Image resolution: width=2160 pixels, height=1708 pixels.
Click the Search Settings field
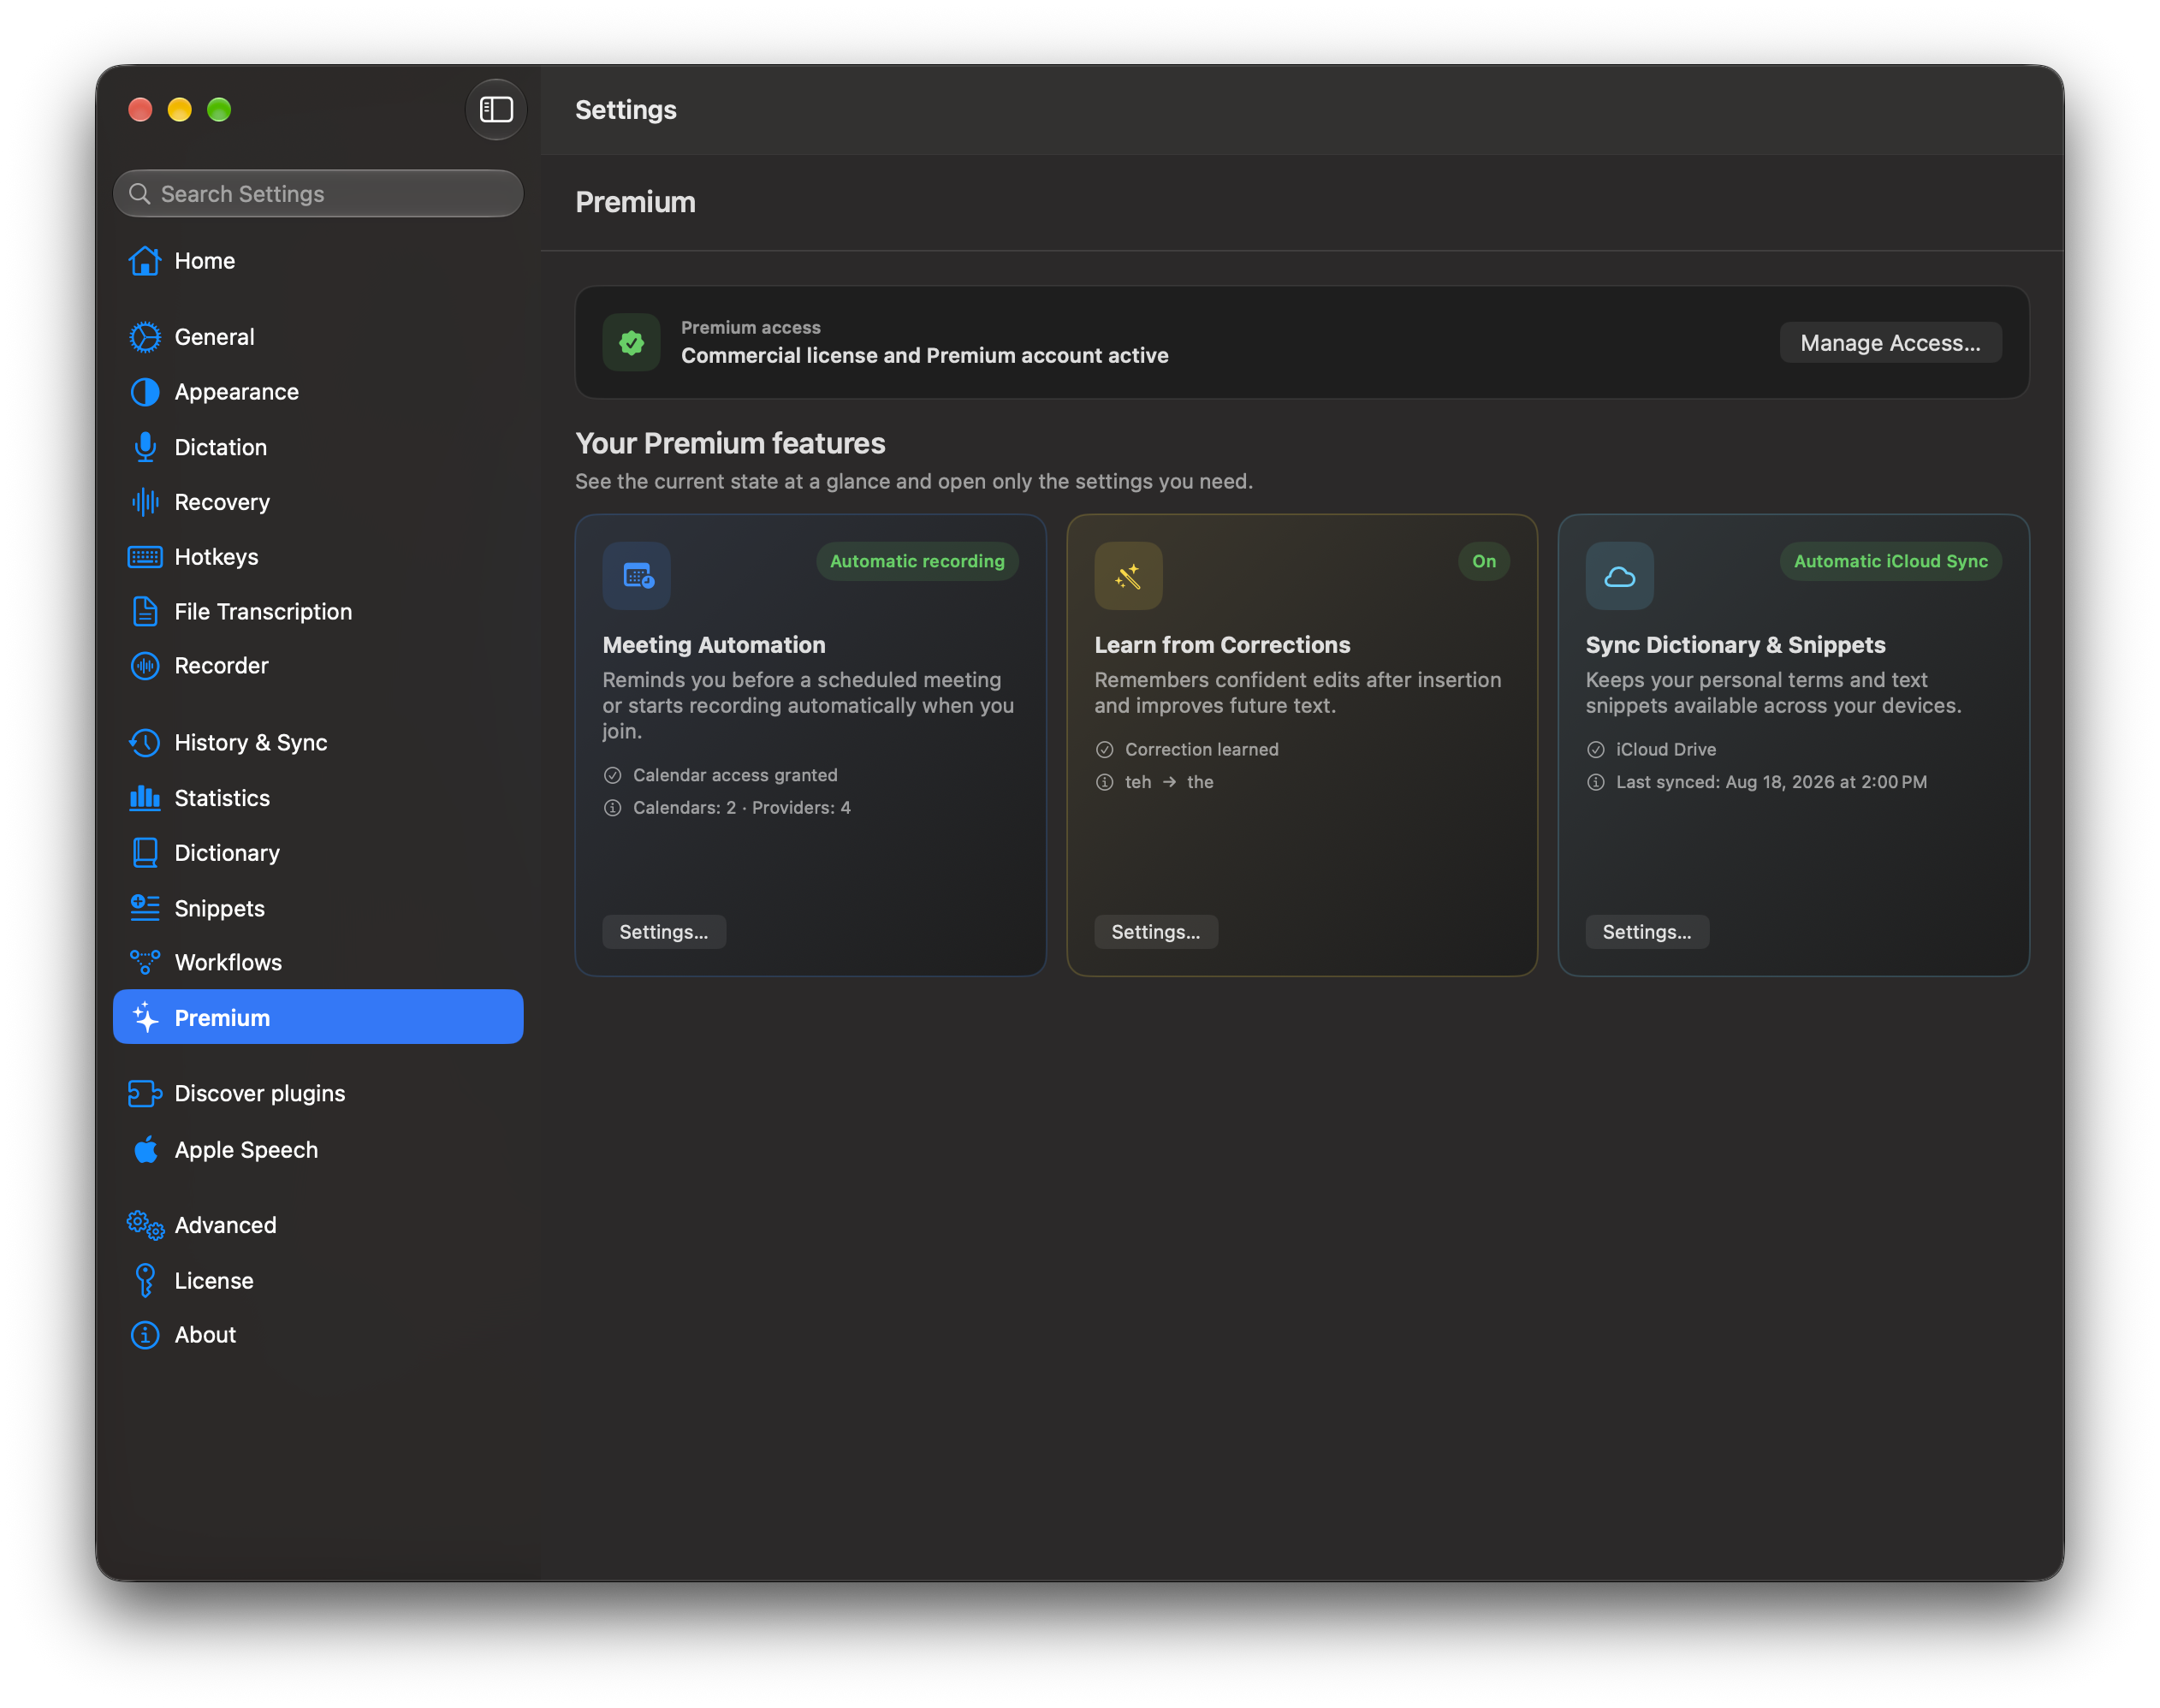point(318,193)
